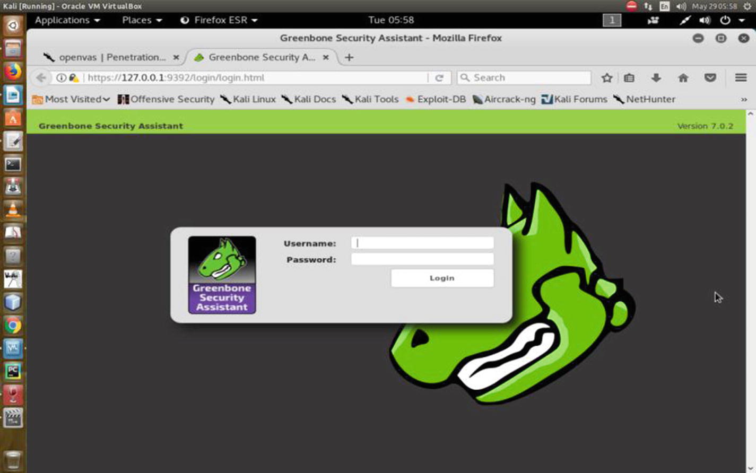Viewport: 756px width, 473px height.
Task: Open the Firefox hamburger menu
Action: click(x=741, y=77)
